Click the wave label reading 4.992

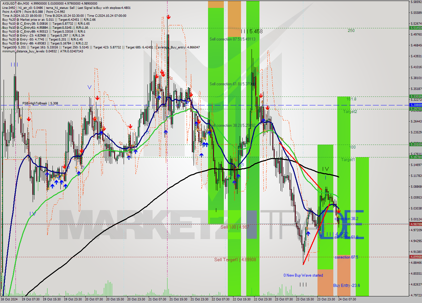coord(337,234)
